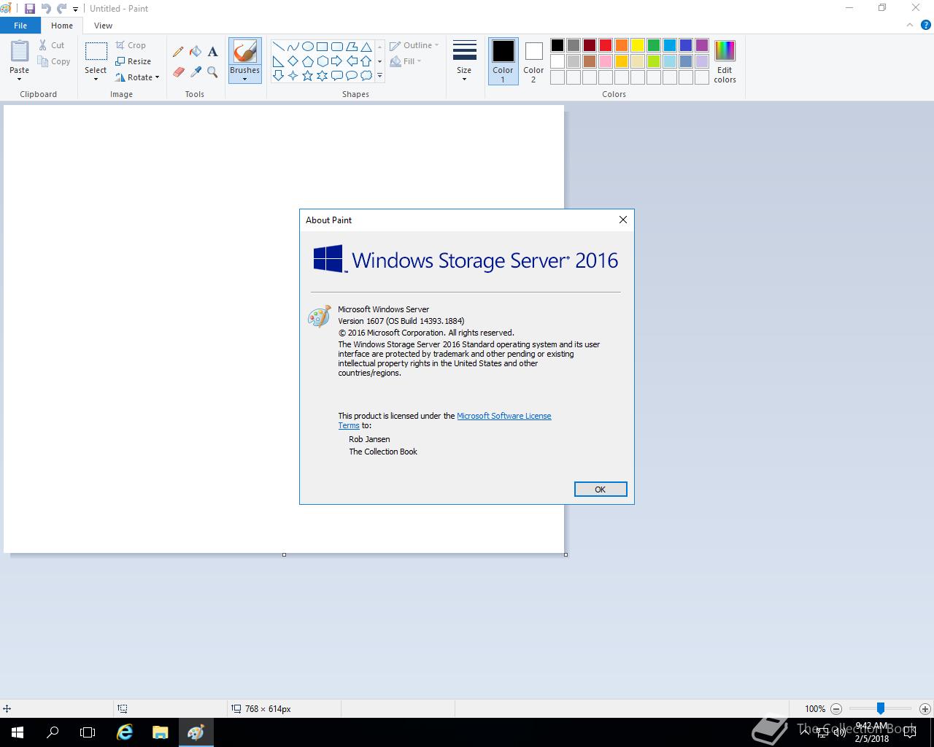Click the zoom out minus button
The height and width of the screenshot is (747, 934).
click(x=836, y=708)
